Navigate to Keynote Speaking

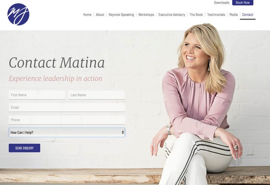(x=121, y=15)
